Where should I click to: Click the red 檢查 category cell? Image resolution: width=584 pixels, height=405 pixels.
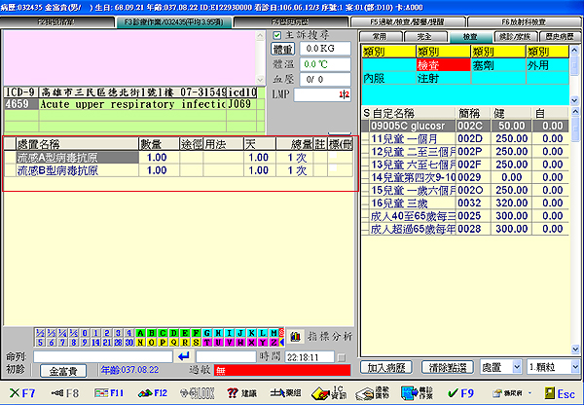point(442,62)
